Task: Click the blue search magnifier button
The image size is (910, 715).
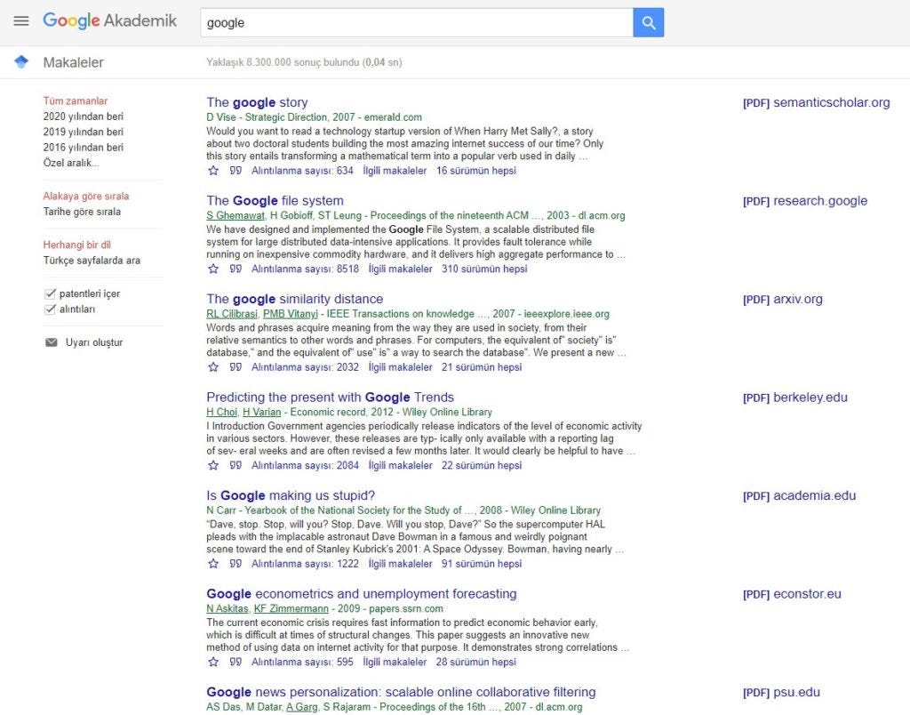Action: click(x=648, y=22)
